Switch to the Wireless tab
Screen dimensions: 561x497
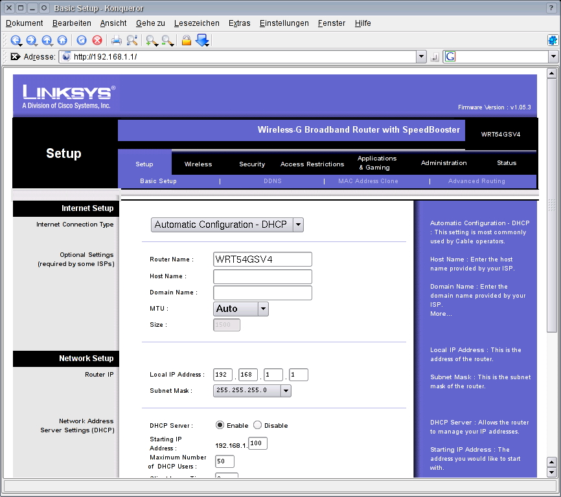[x=198, y=164]
